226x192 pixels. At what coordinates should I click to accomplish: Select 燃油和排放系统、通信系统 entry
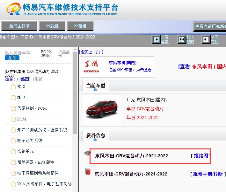tap(42, 130)
